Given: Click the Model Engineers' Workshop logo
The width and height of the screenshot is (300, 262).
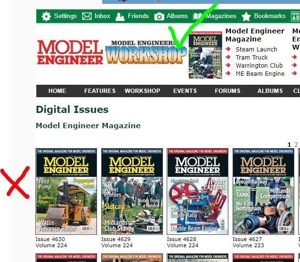Looking at the screenshot, I should click(146, 52).
